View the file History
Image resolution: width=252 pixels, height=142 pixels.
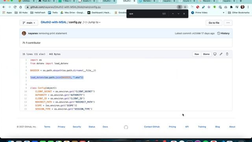pyautogui.click(x=223, y=33)
